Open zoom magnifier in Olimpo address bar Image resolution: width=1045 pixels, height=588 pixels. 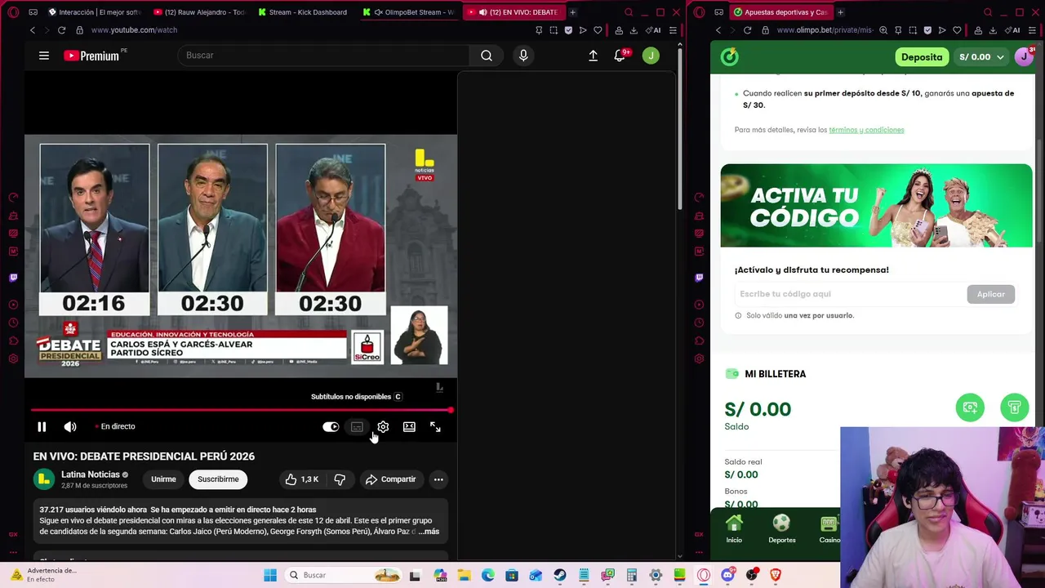tap(883, 30)
